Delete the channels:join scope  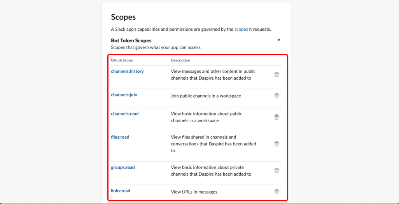point(276,96)
